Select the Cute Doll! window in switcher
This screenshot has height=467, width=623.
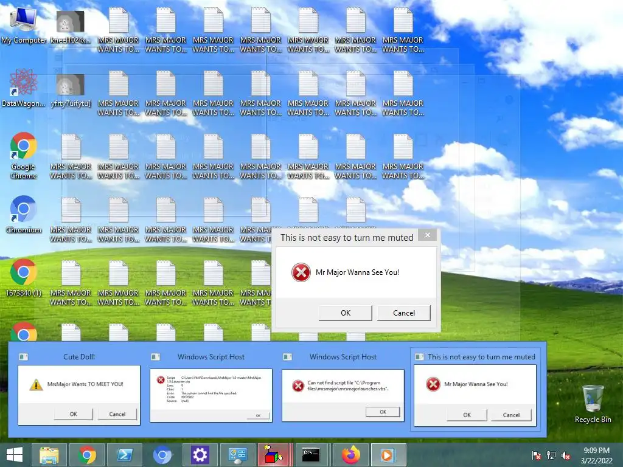pyautogui.click(x=79, y=389)
